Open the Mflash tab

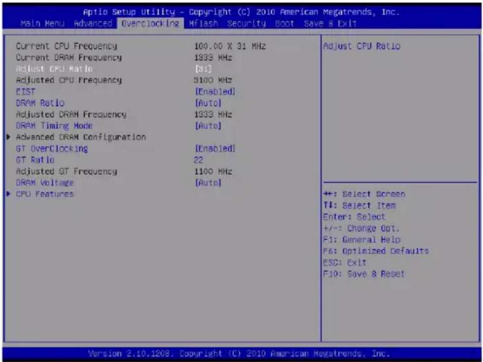point(203,24)
